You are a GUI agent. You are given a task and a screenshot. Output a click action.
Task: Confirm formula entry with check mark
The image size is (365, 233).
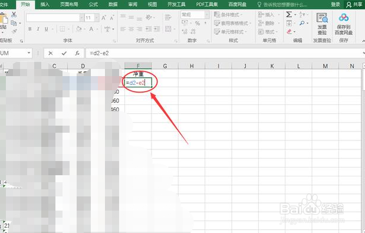point(64,53)
